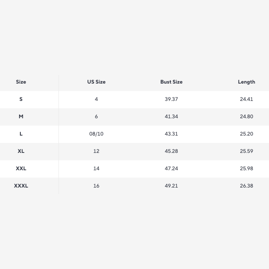This screenshot has height=269, width=269.
Task: Select the XXL size row label
Action: click(x=21, y=169)
